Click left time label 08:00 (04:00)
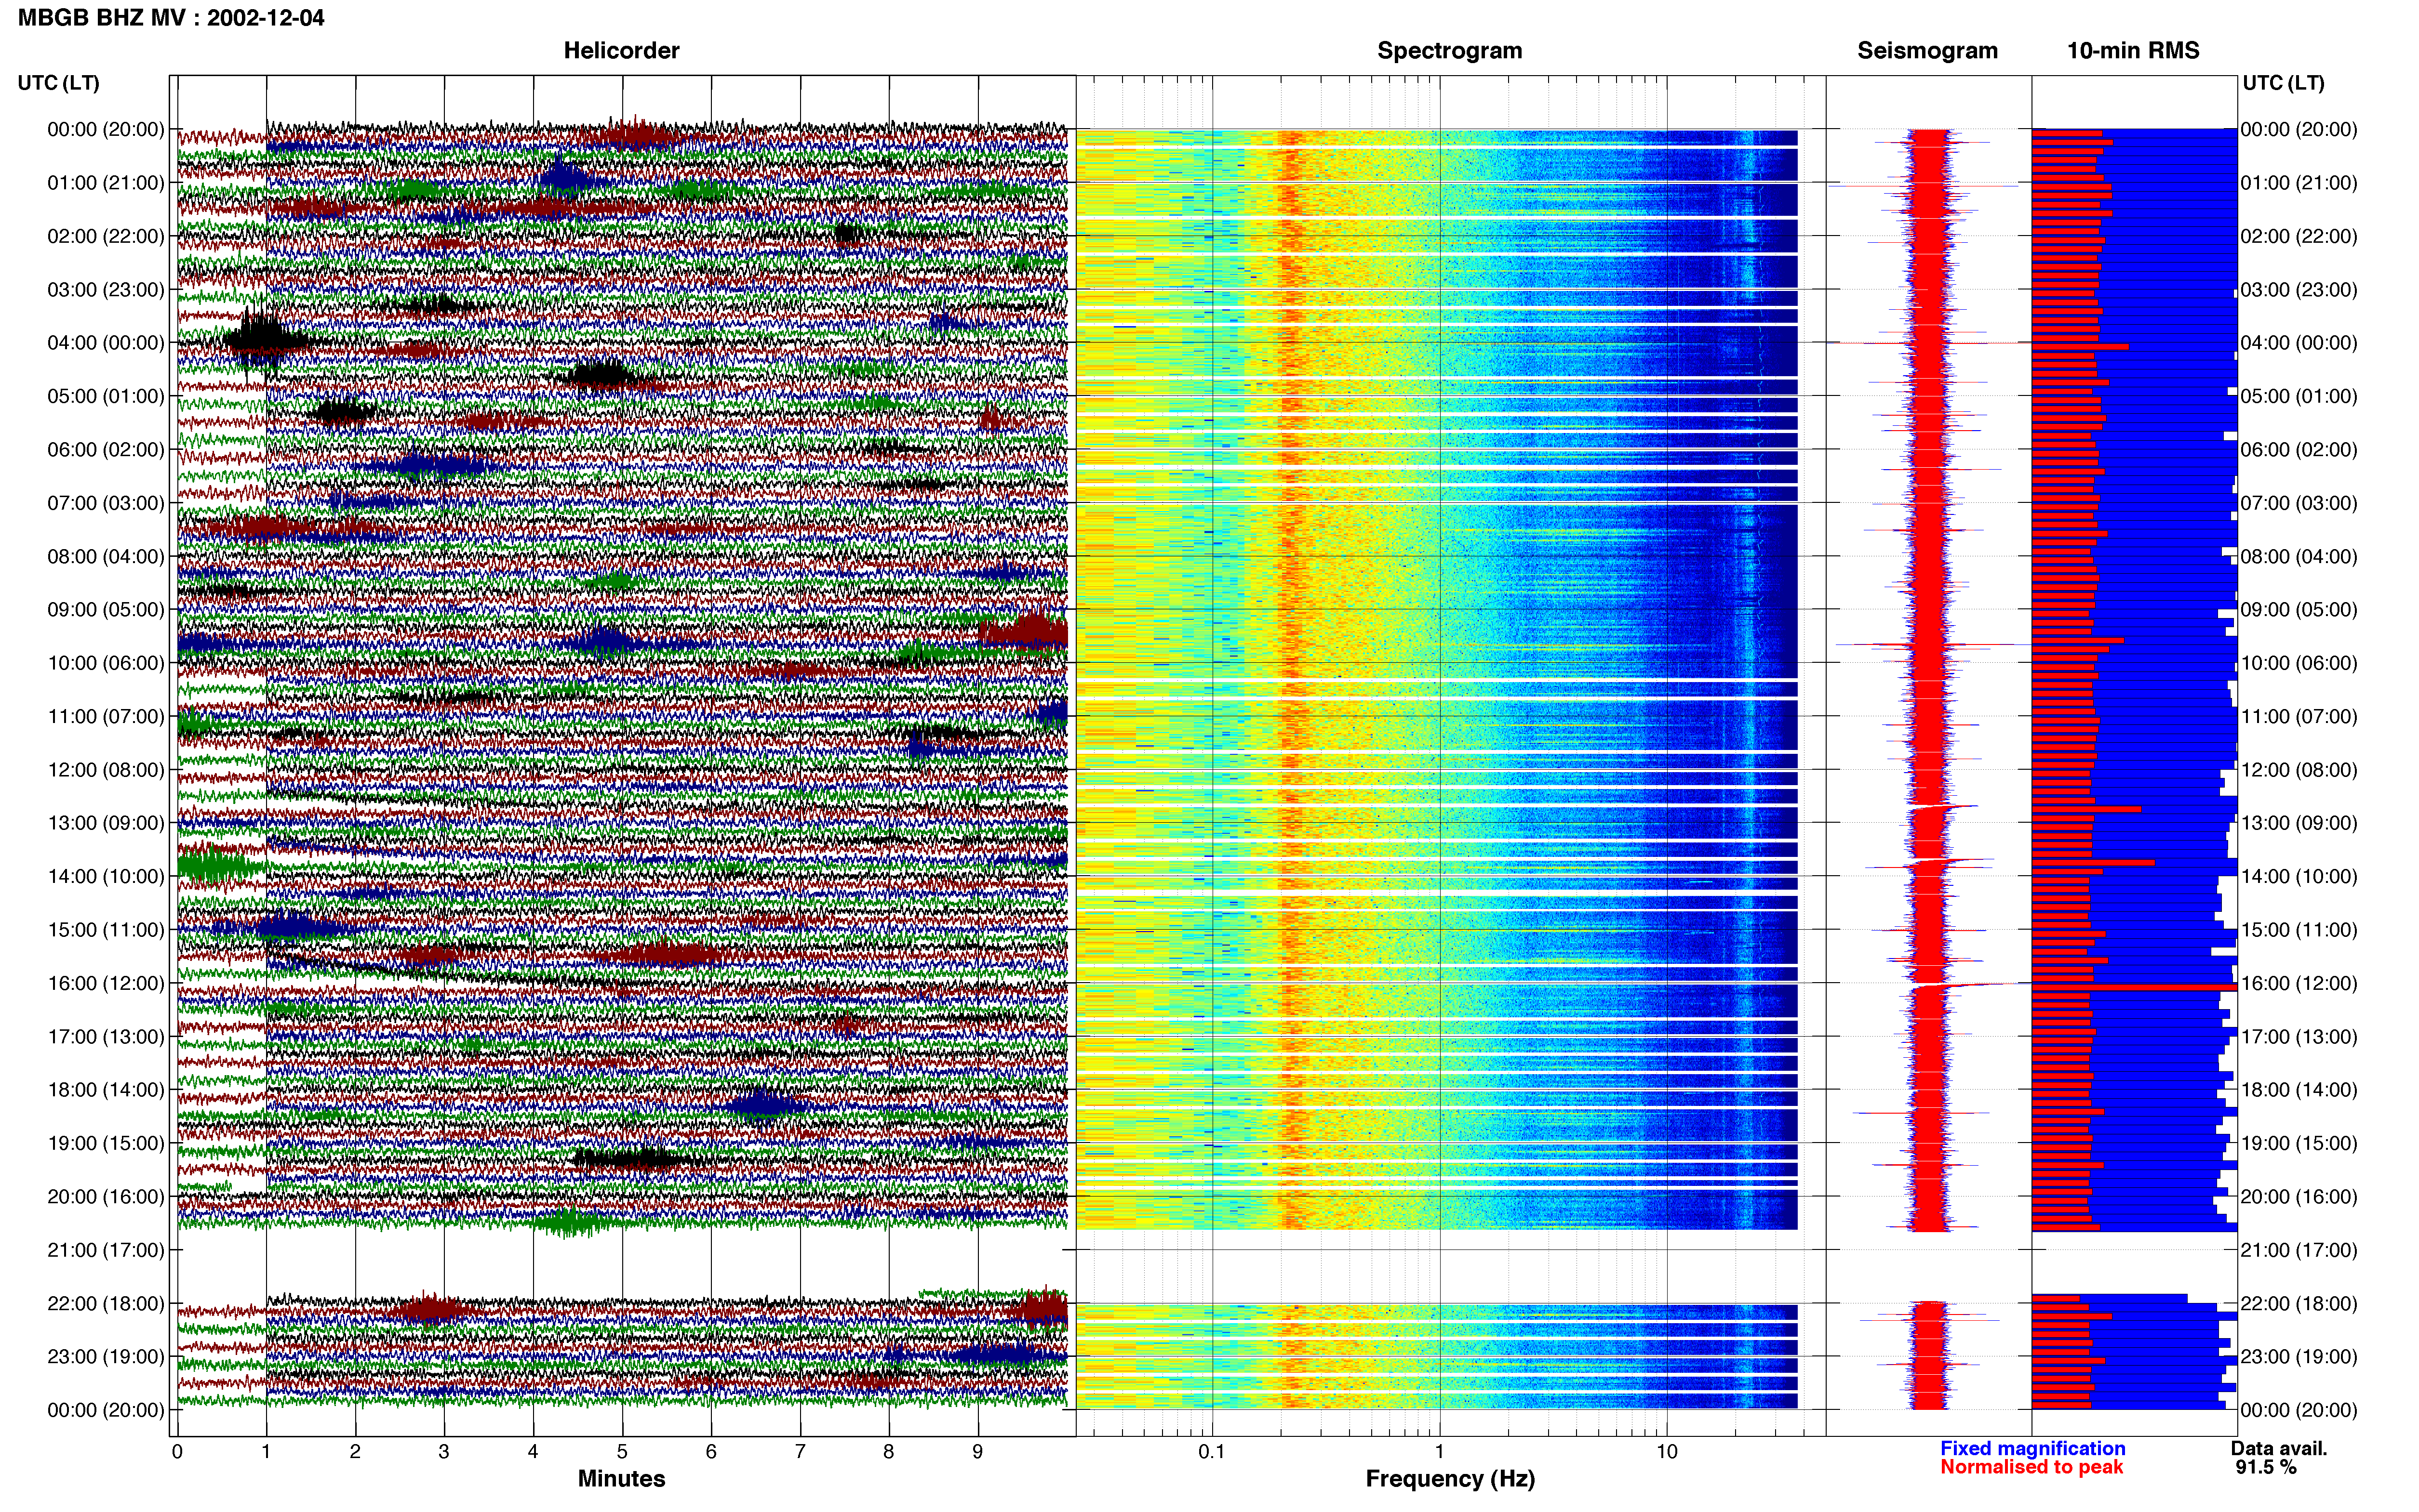Screen dimensions: 2419x1512 (106, 556)
